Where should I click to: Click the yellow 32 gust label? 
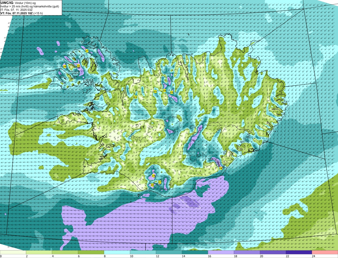(78, 66)
